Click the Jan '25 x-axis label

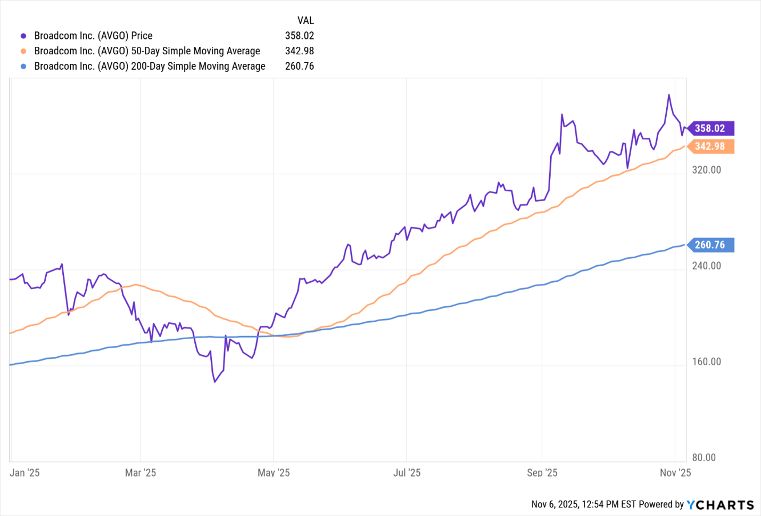click(x=25, y=473)
